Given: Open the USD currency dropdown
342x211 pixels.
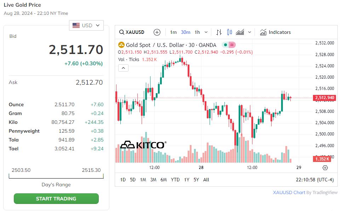Looking at the screenshot, I should coord(87,25).
